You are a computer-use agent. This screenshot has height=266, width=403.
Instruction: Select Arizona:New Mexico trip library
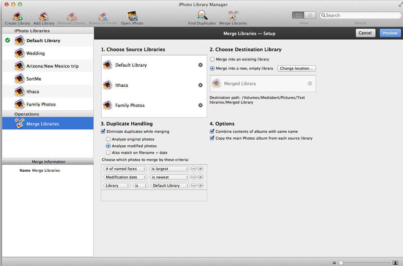pyautogui.click(x=48, y=66)
